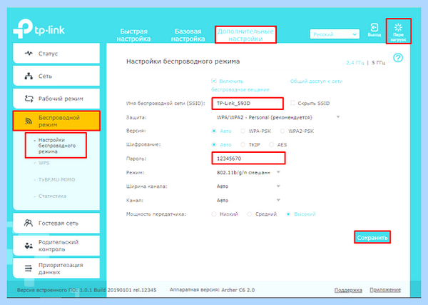Open the Поддержка footer link
This screenshot has height=305, width=428.
tap(348, 290)
